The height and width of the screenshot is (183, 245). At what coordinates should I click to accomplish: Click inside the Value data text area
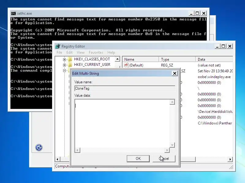tap(122, 124)
